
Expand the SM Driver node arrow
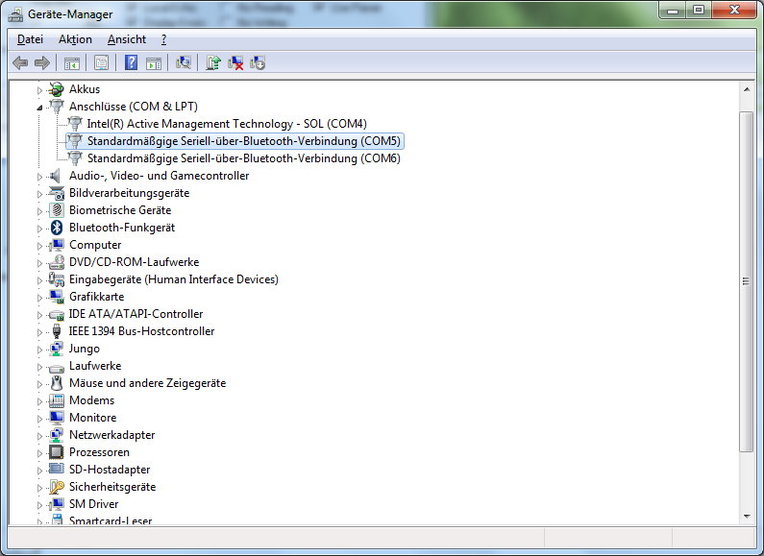(x=39, y=505)
